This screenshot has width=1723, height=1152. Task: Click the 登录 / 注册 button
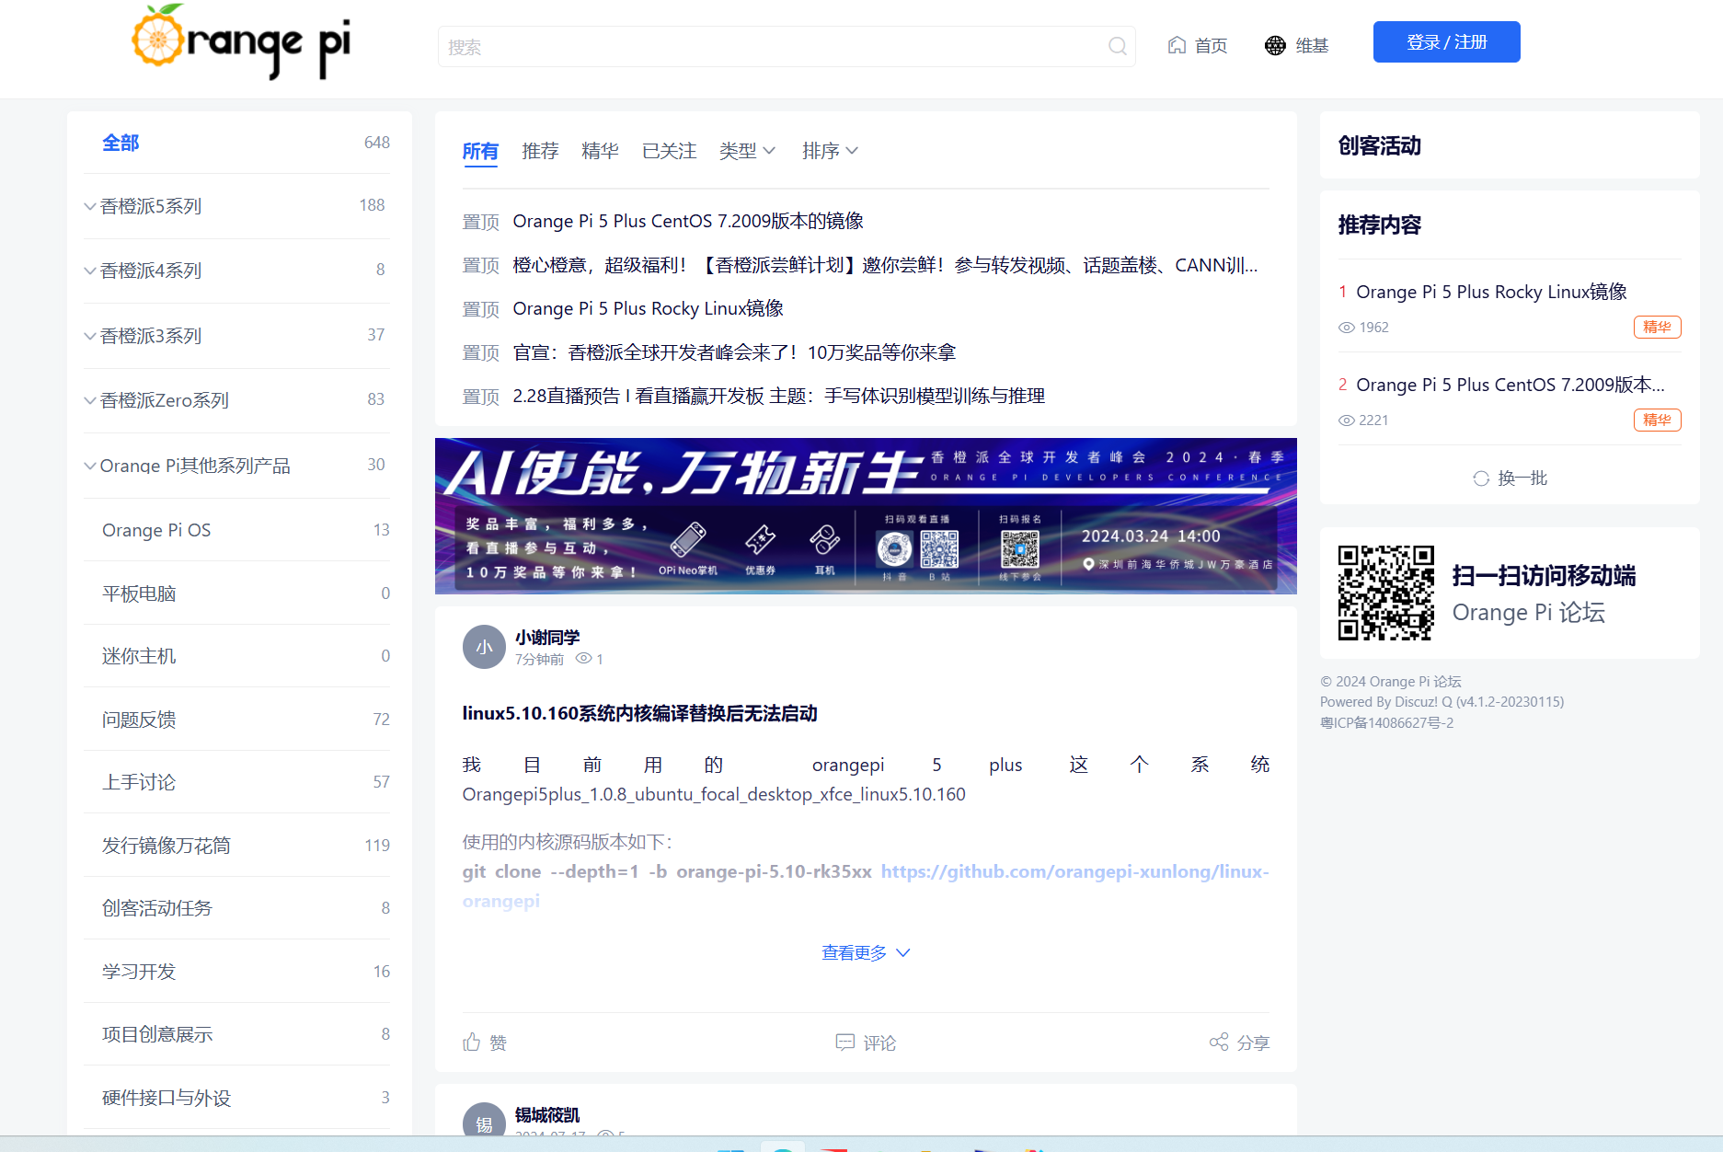1446,42
